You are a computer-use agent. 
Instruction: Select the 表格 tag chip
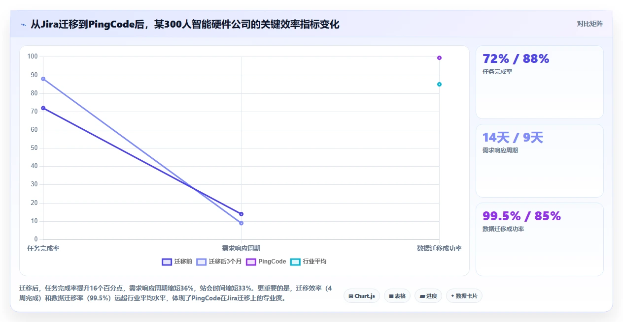coord(397,296)
